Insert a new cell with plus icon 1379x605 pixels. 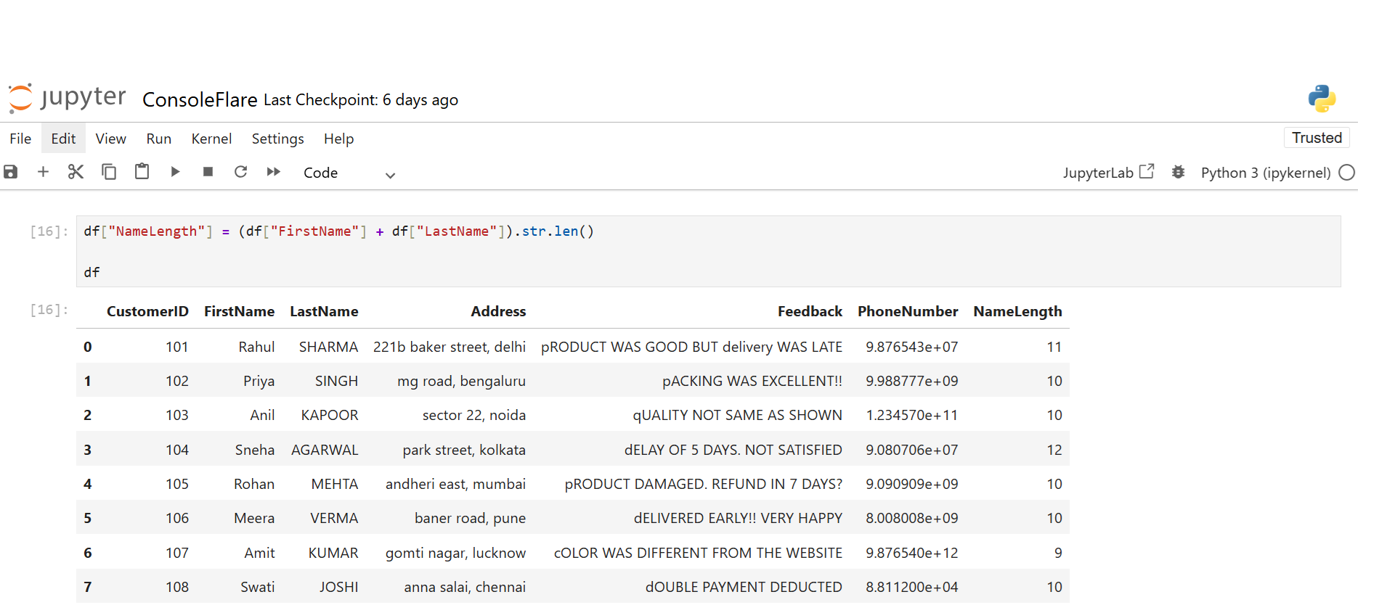(43, 172)
